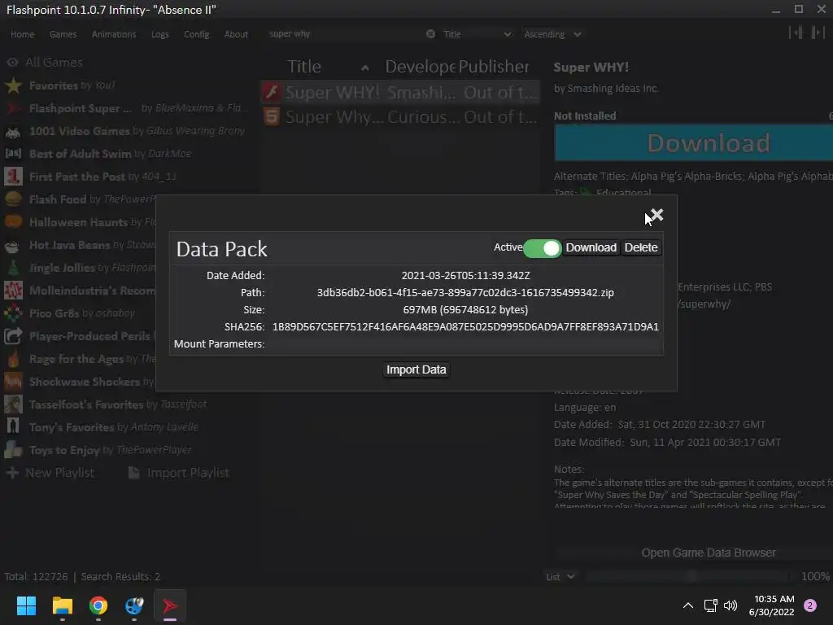Open the Player-Produced Perils icon
Screen dimensions: 833x625
[13, 336]
